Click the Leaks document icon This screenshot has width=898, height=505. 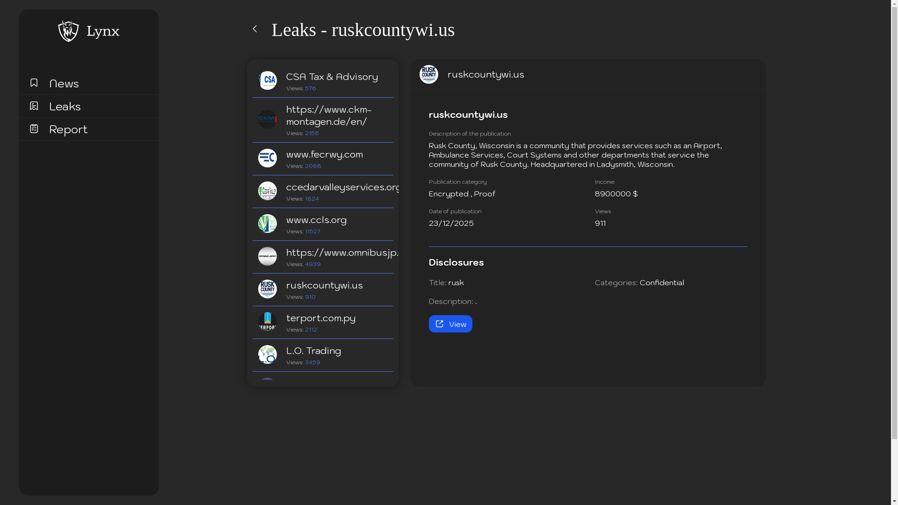(34, 106)
